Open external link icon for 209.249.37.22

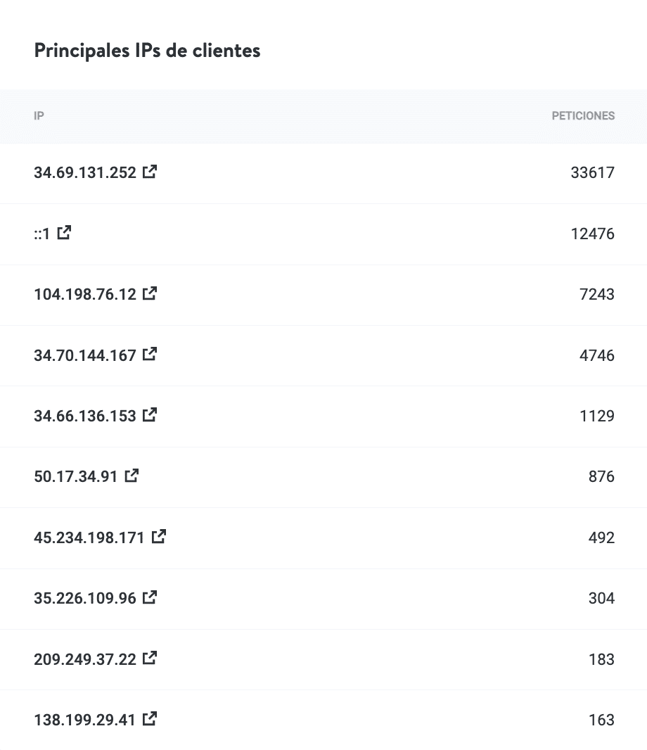click(x=150, y=658)
